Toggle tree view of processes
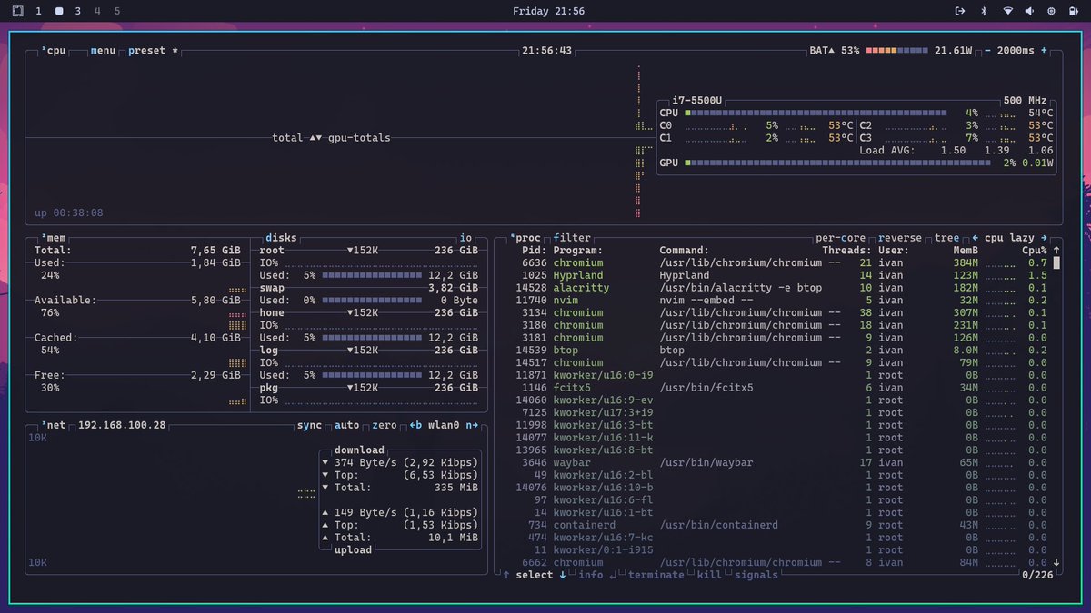1091x613 pixels. [x=947, y=238]
